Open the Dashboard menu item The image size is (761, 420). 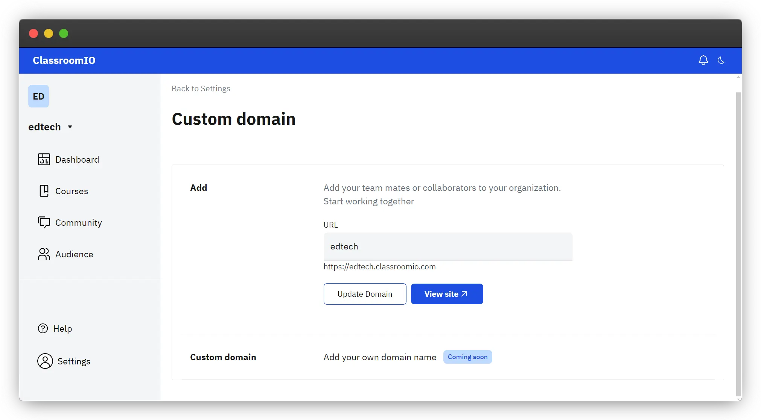[77, 159]
